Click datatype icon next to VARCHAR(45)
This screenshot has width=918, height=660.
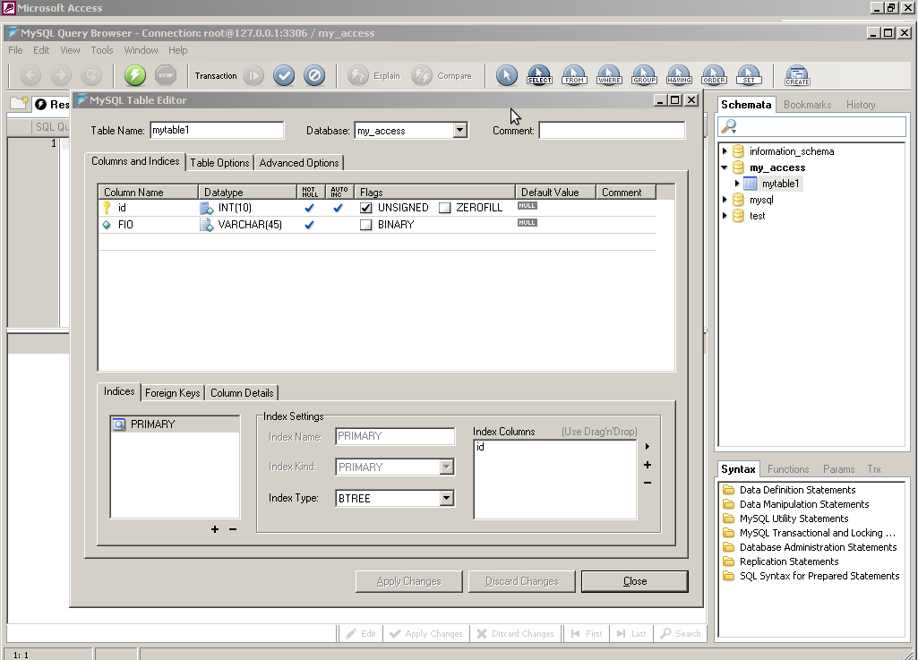point(206,225)
